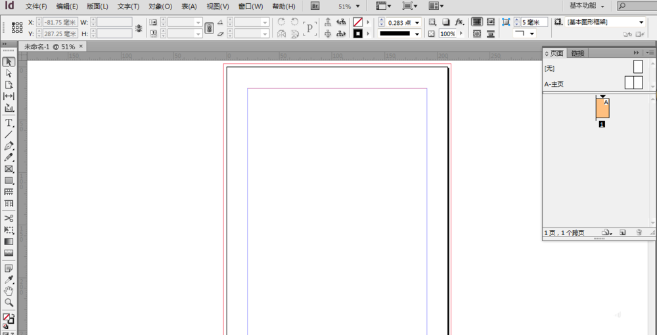Click the corner size 5 毫米 field
This screenshot has width=657, height=335.
533,22
